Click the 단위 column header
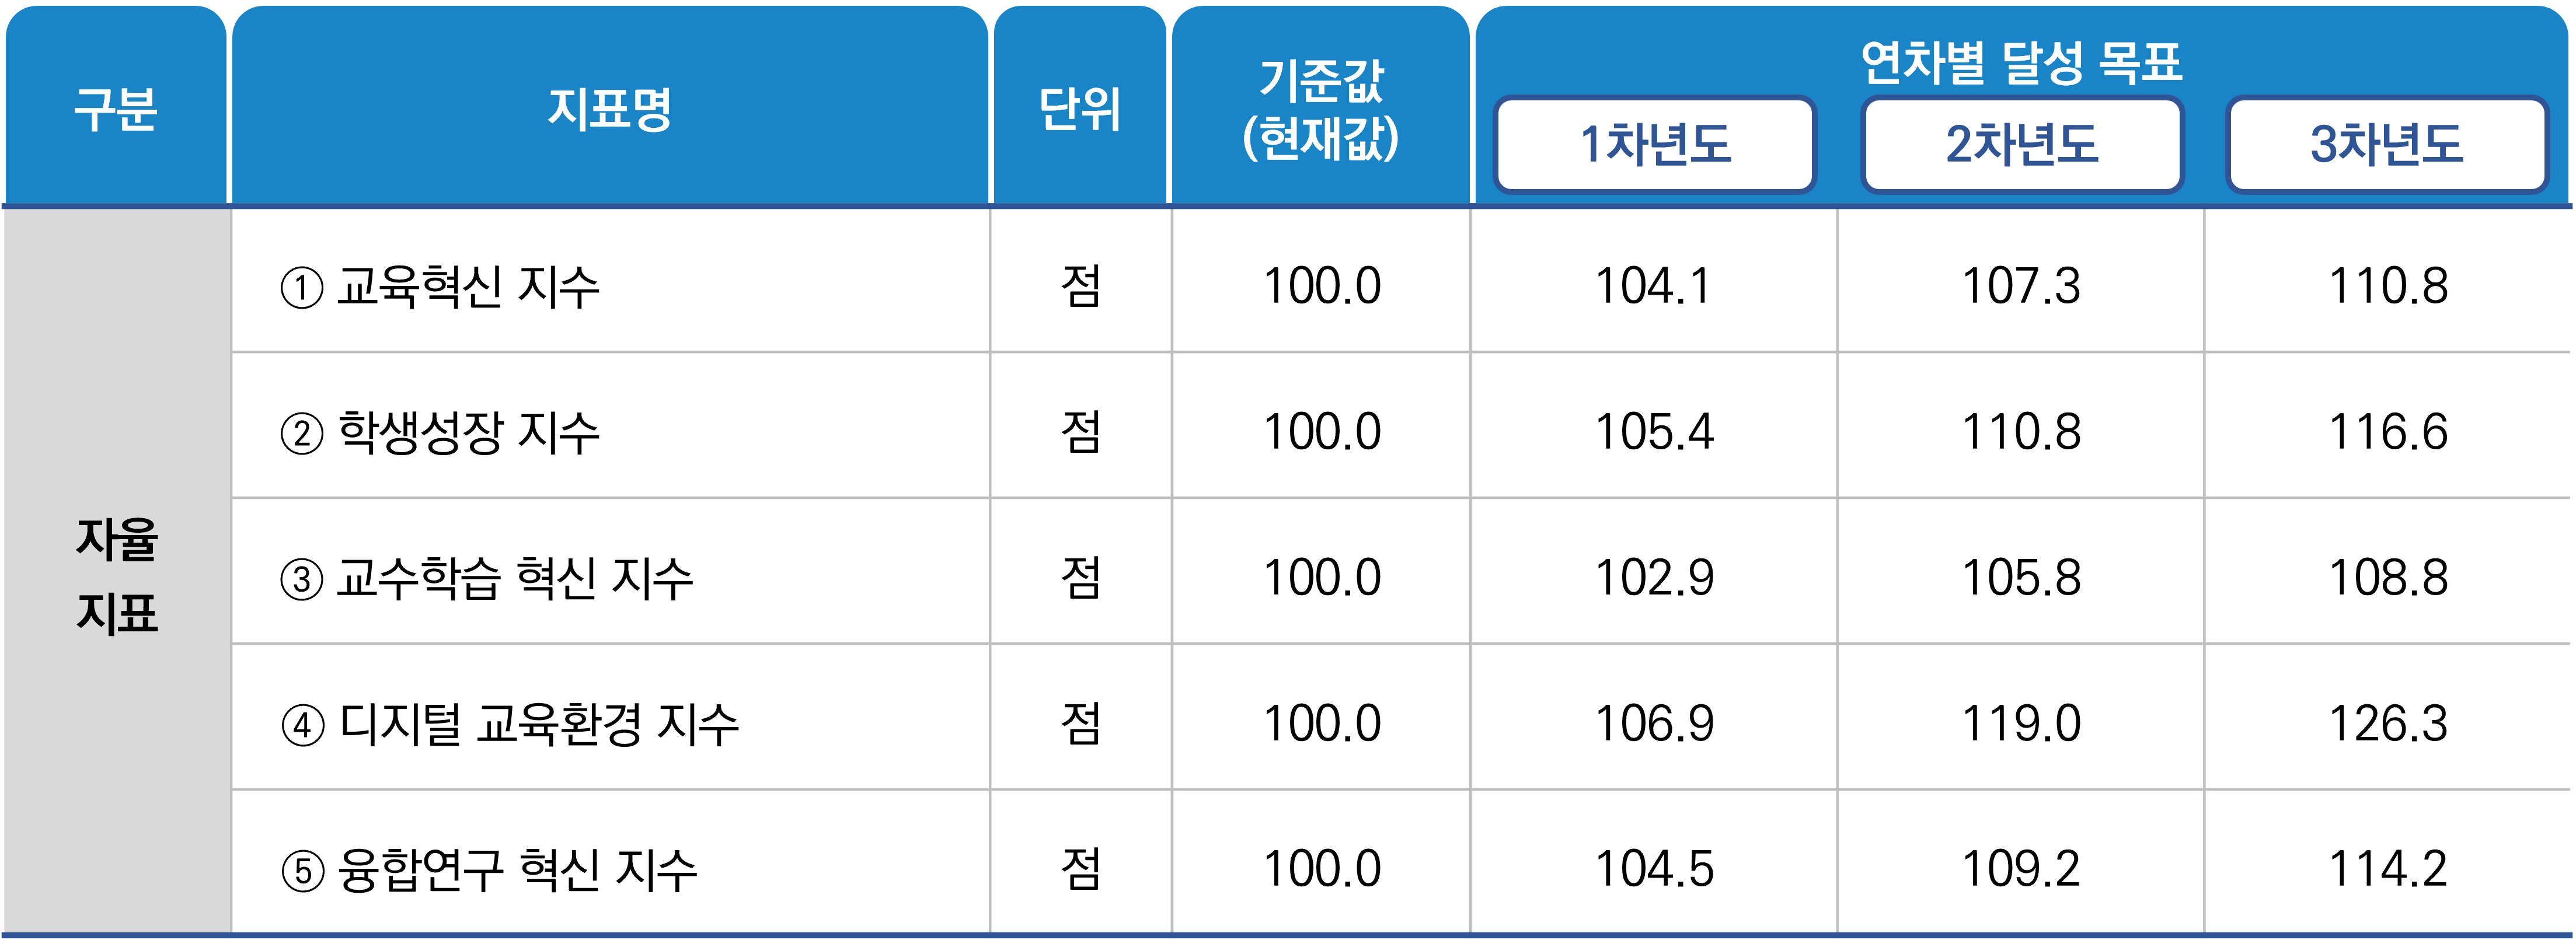Screen dimensions: 2576x940 [x=1080, y=108]
